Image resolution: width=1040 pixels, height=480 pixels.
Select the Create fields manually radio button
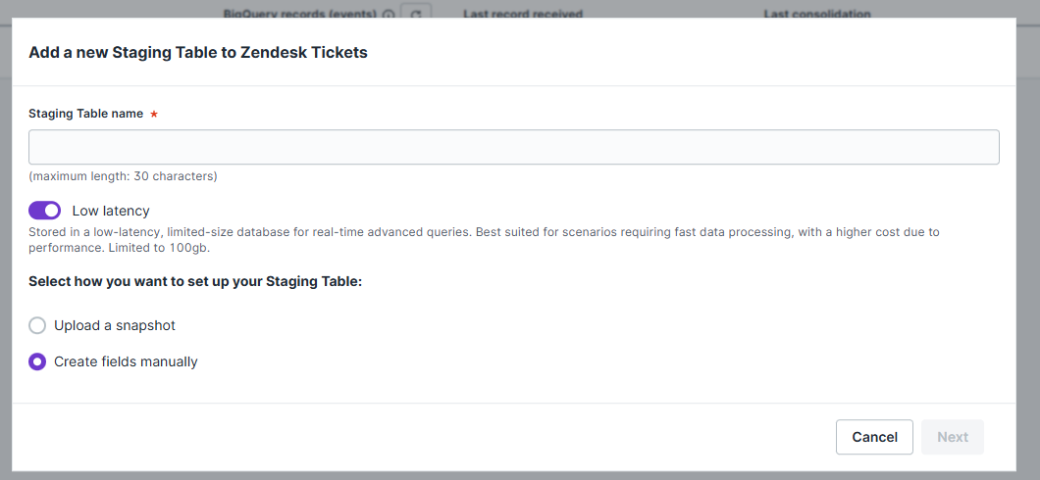(37, 361)
